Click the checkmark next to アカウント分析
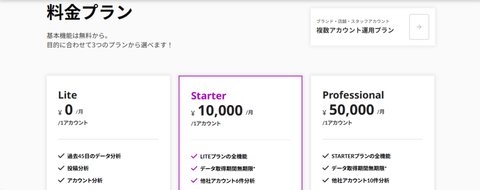The image size is (480, 190). 61,180
